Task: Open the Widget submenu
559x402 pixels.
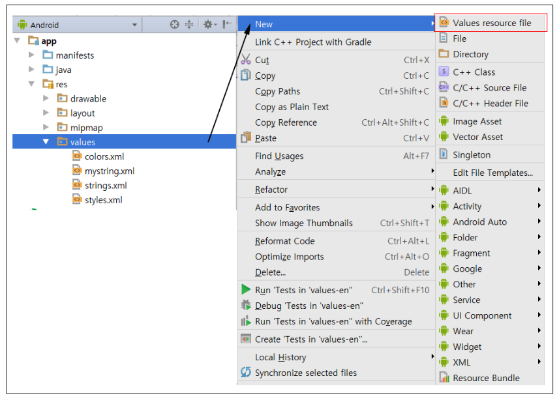Action: coord(490,347)
